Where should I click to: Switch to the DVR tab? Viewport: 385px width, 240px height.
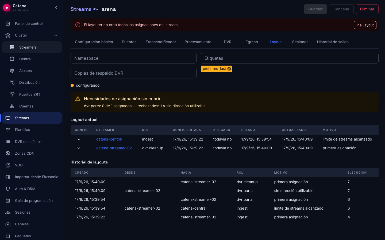(228, 42)
